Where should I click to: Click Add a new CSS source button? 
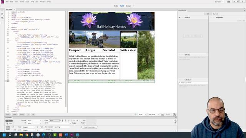point(193,36)
